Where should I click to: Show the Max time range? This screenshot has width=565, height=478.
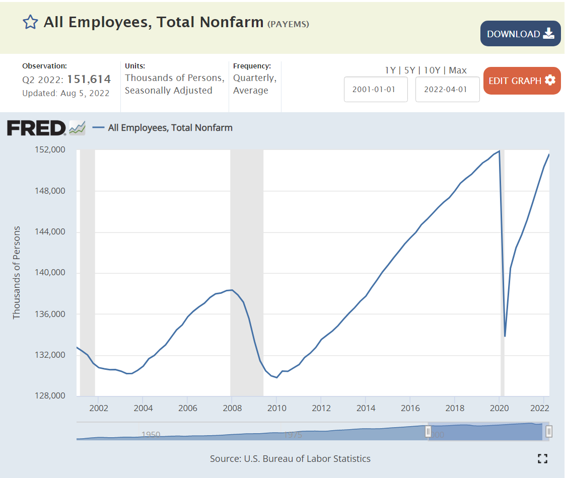pos(458,70)
